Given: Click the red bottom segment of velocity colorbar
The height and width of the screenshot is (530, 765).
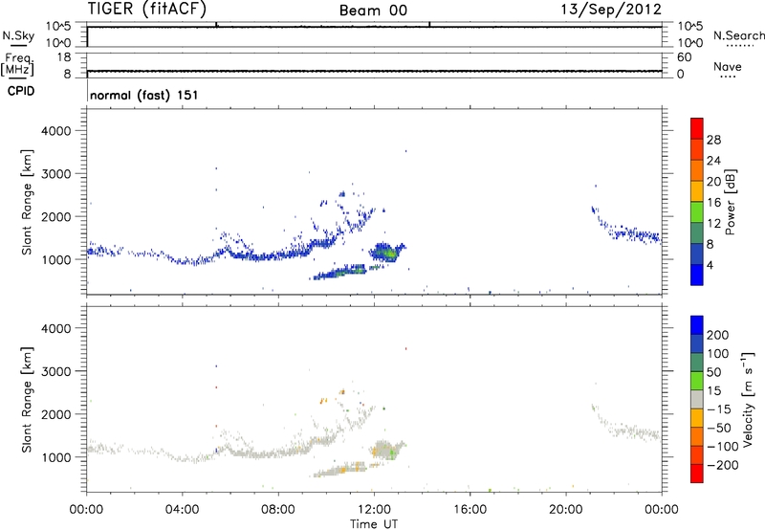Looking at the screenshot, I should [x=697, y=474].
